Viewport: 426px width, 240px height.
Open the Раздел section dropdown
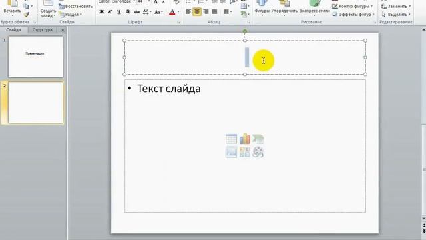tap(71, 15)
